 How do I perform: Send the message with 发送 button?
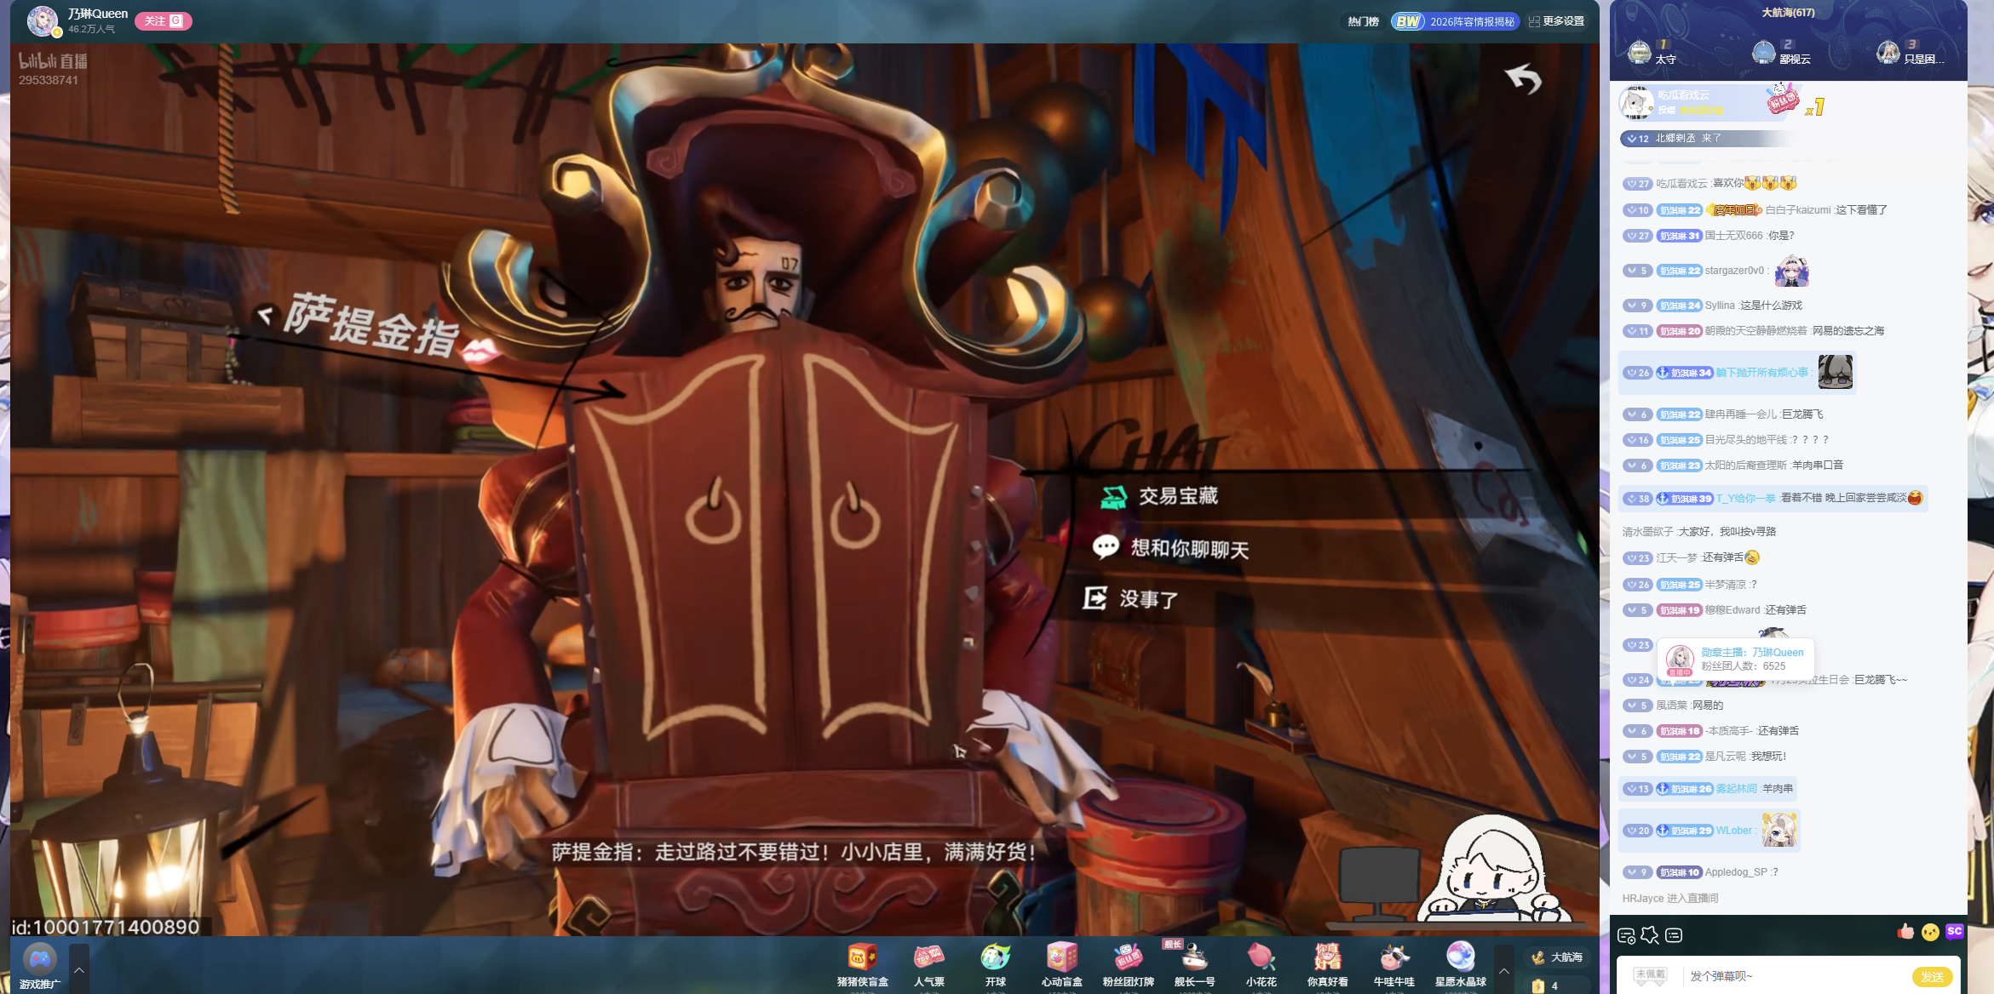[x=1932, y=976]
